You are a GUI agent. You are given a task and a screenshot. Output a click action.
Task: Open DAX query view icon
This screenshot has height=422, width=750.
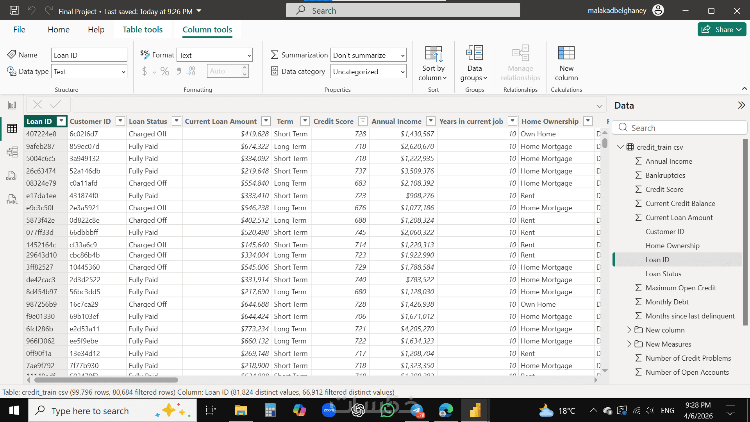point(11,175)
